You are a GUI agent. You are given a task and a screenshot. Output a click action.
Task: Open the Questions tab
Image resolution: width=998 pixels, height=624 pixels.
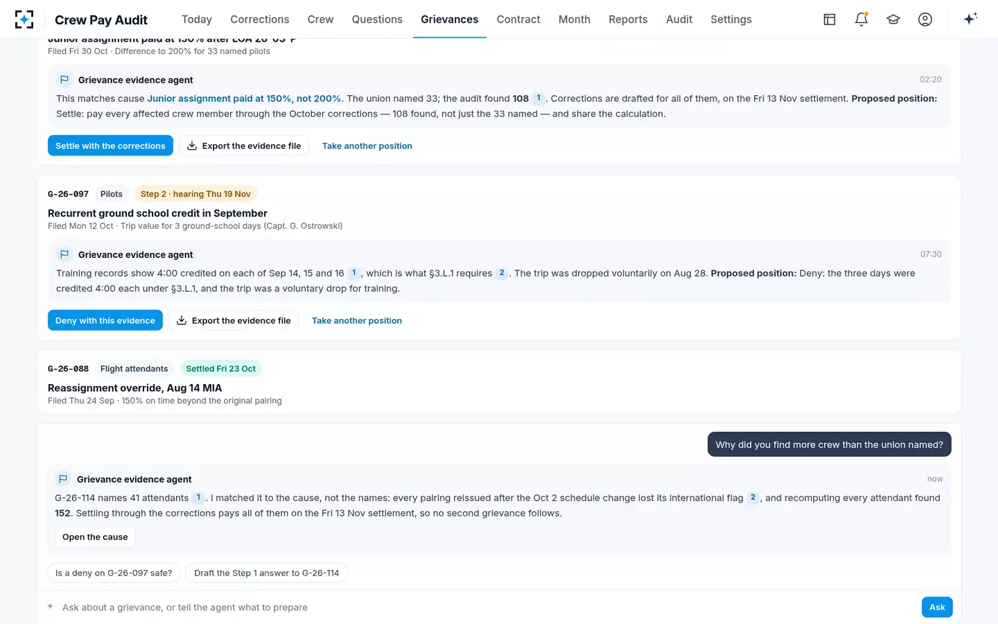(377, 19)
